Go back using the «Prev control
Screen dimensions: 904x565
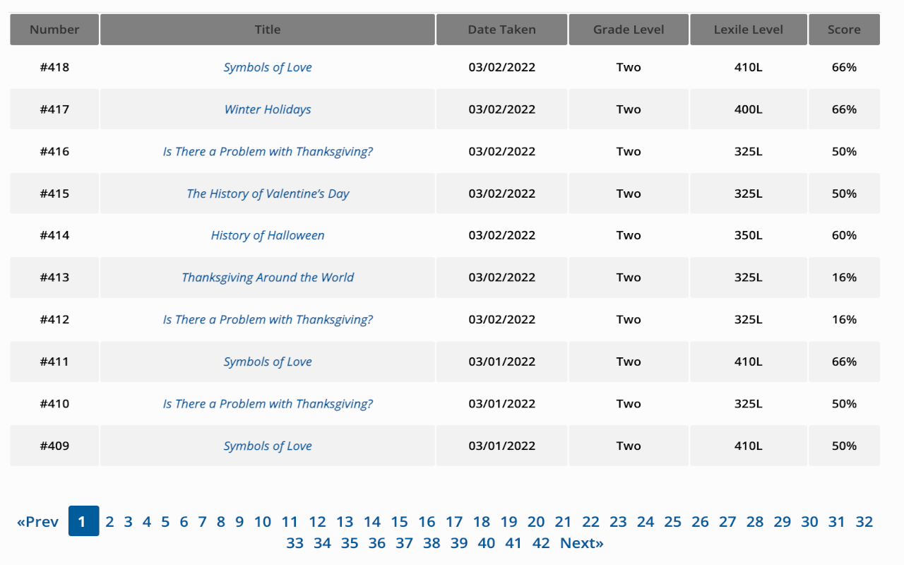tap(38, 521)
